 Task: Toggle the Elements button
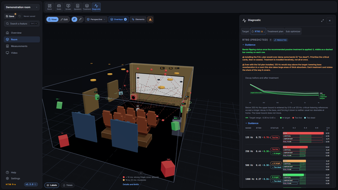(138, 20)
